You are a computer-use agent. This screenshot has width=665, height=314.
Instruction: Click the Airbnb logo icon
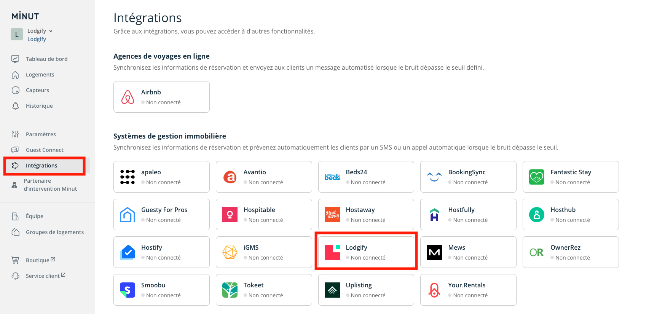[x=128, y=97]
